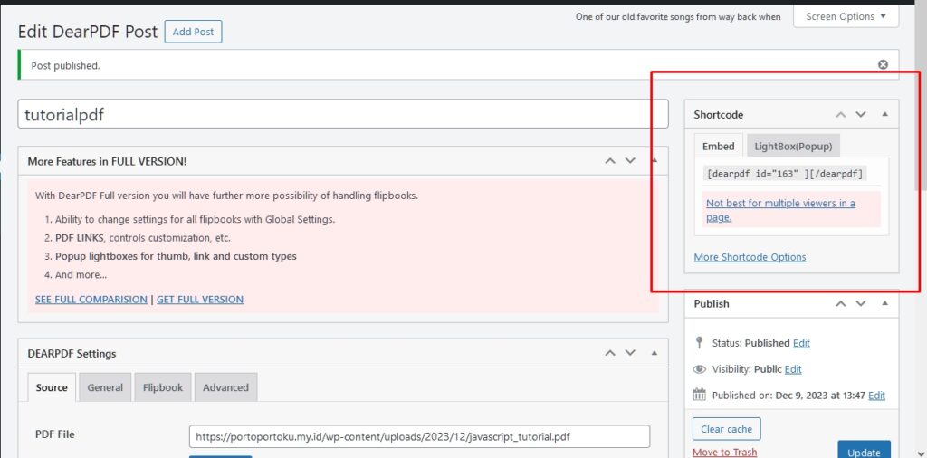927x458 pixels.
Task: Edit the published date
Action: pyautogui.click(x=876, y=396)
